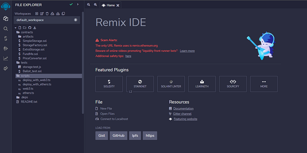Screen dimensions: 307x153
Task: Click the SOLHINT LINTER plugin card
Action: (171, 84)
